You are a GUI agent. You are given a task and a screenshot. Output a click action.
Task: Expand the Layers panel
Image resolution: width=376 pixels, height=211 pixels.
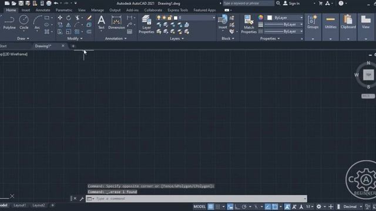point(177,39)
